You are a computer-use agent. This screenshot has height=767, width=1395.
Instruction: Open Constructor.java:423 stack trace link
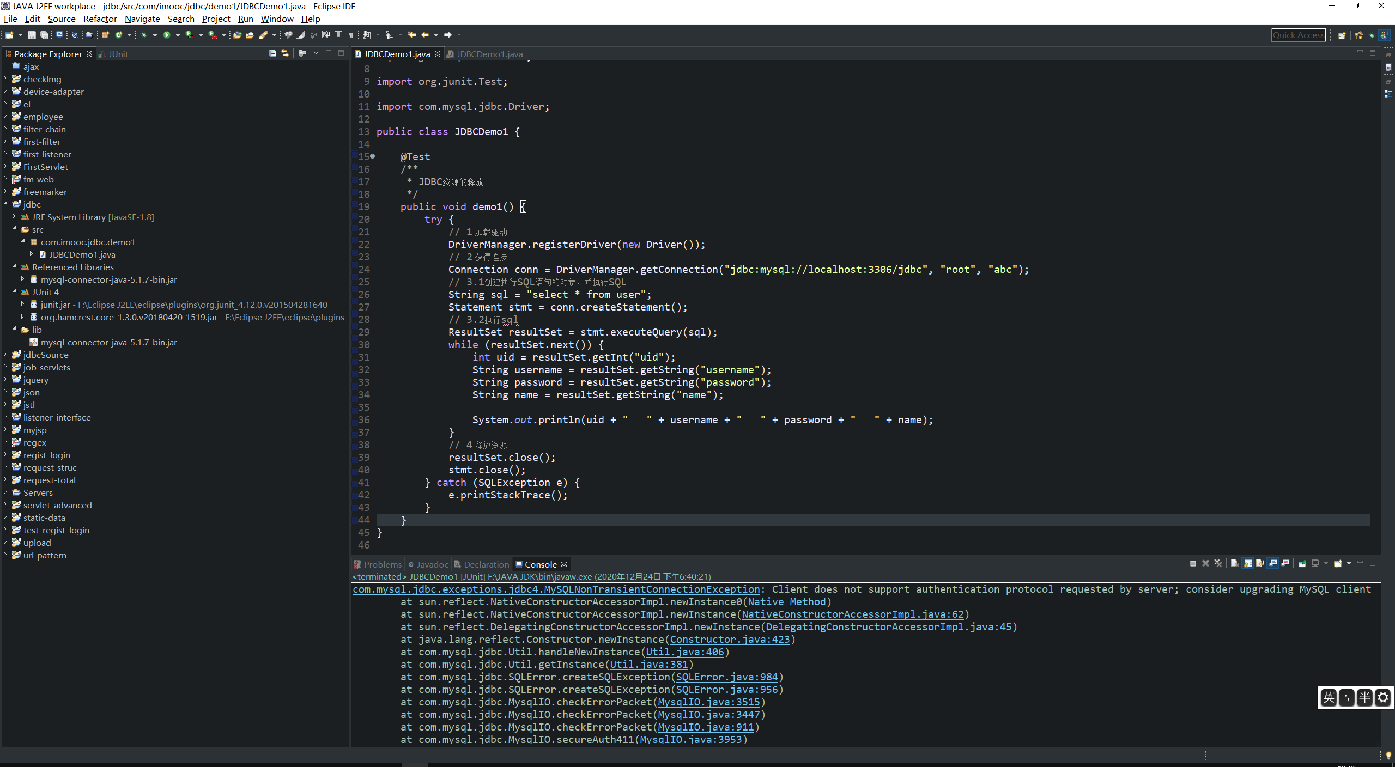[x=730, y=639]
